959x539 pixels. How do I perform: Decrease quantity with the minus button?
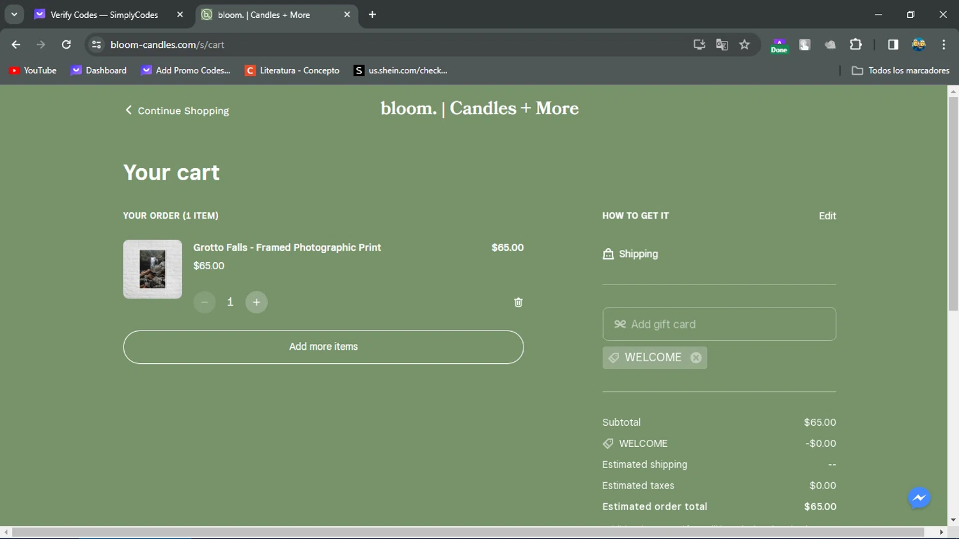tap(205, 302)
